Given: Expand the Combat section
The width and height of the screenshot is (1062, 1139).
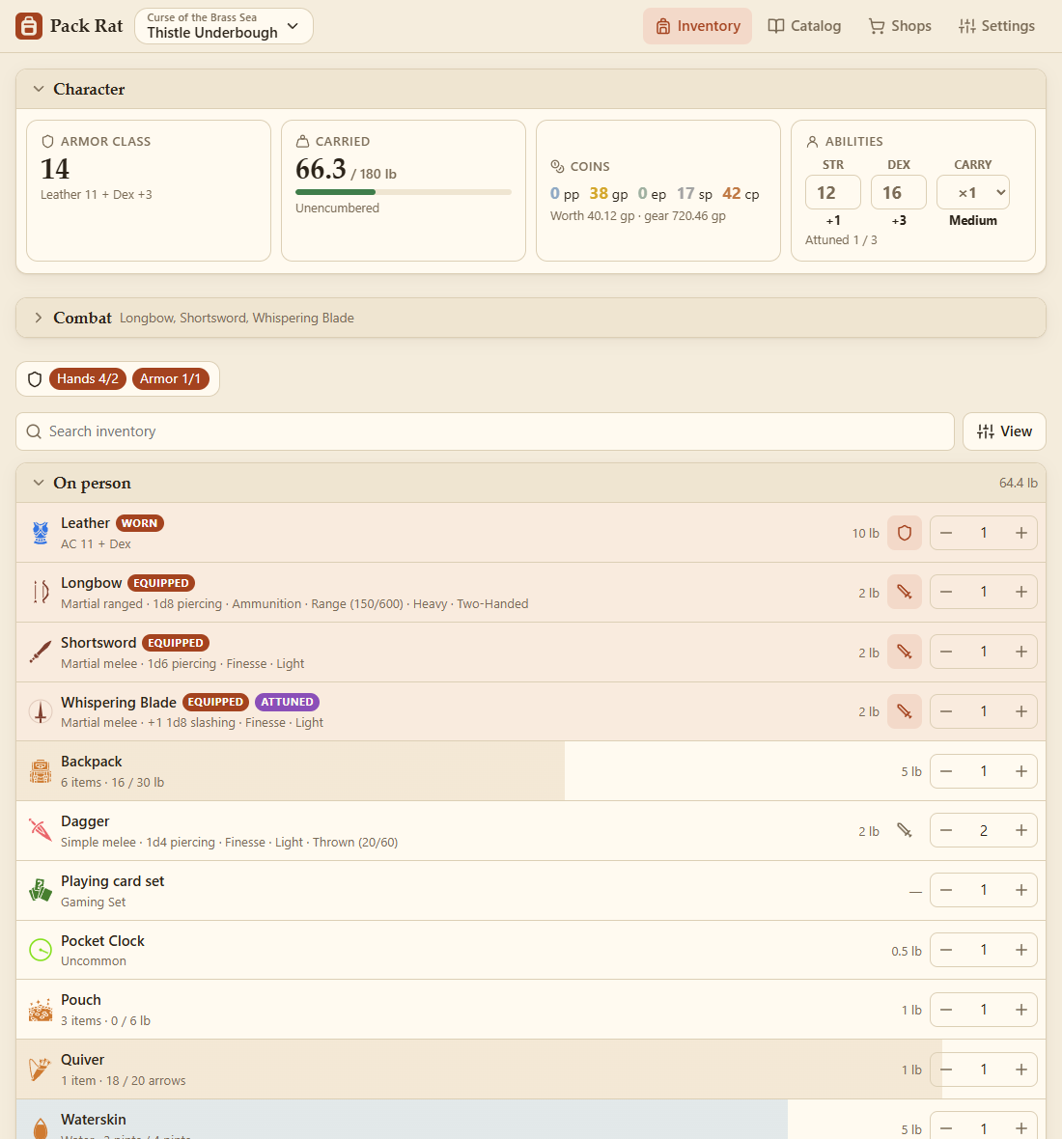Looking at the screenshot, I should point(39,319).
